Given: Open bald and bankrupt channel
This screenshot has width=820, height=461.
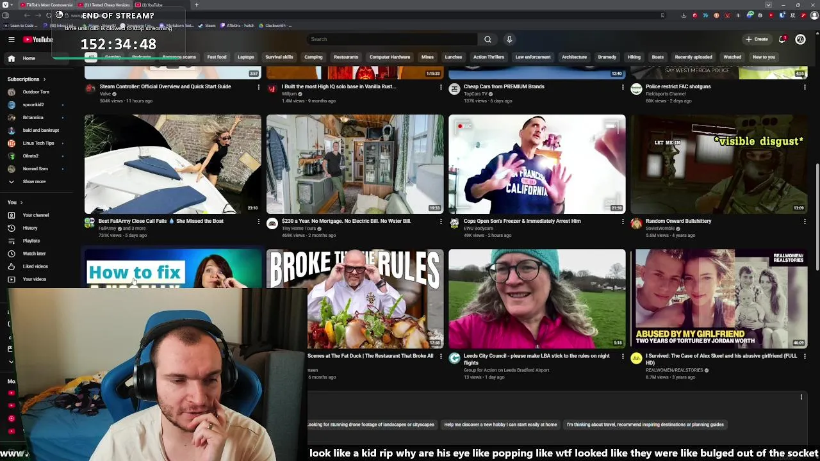Looking at the screenshot, I should click(x=41, y=130).
